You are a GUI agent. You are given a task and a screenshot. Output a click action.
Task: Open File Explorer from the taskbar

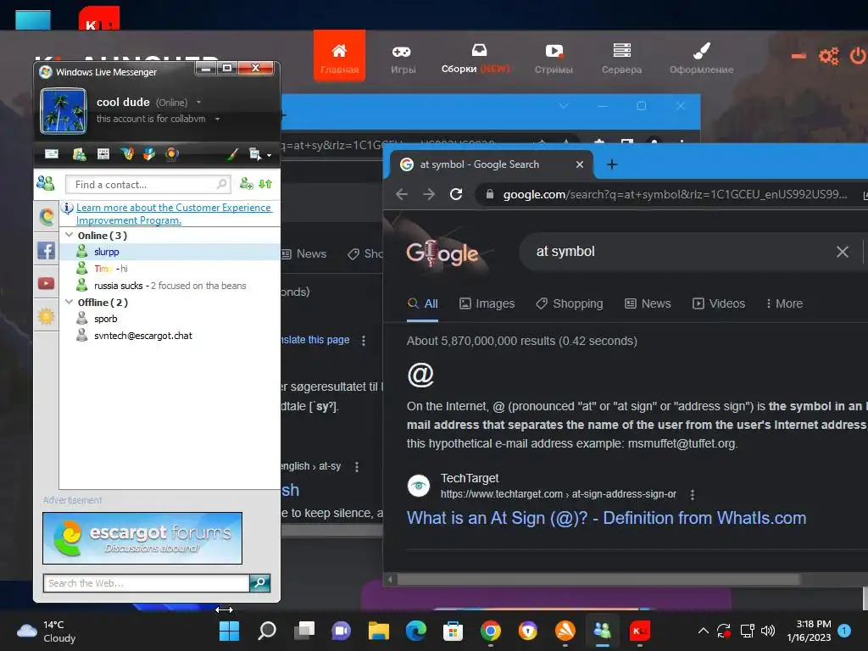(x=379, y=631)
